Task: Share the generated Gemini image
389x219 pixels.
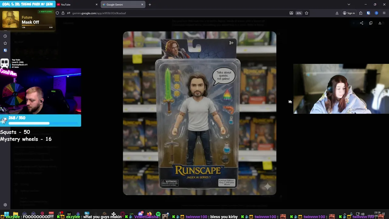Action: 362,23
